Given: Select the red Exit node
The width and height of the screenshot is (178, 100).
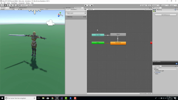Looking at the screenshot, I should pos(151,43).
